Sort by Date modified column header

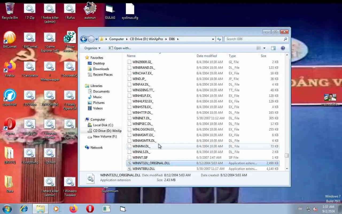pyautogui.click(x=211, y=56)
